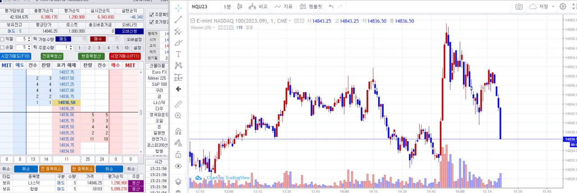The image size is (577, 193).
Task: Select the trend line drawing tool
Action: click(x=179, y=19)
